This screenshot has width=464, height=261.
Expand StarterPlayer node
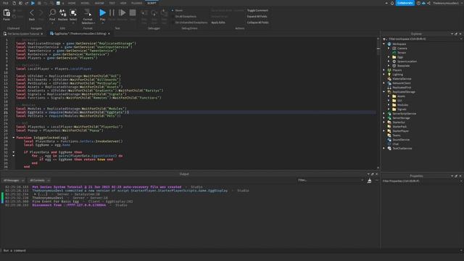tap(384, 130)
